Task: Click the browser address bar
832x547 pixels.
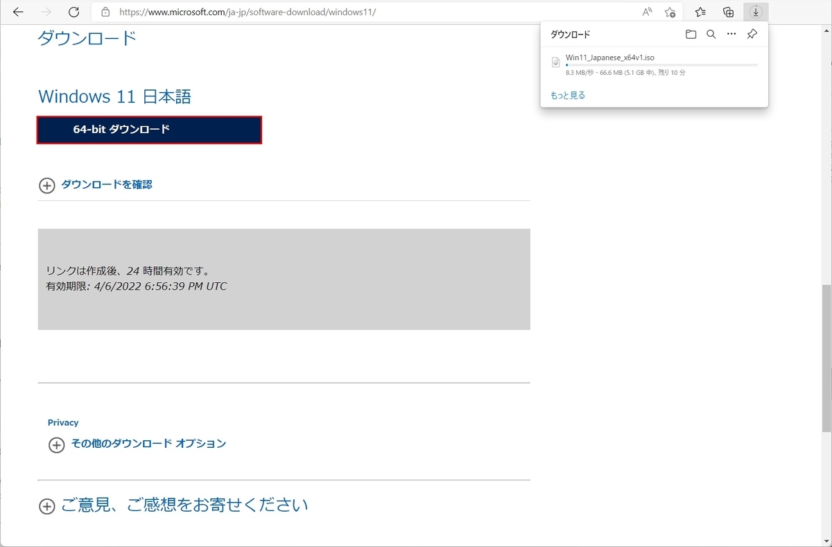Action: pos(277,12)
